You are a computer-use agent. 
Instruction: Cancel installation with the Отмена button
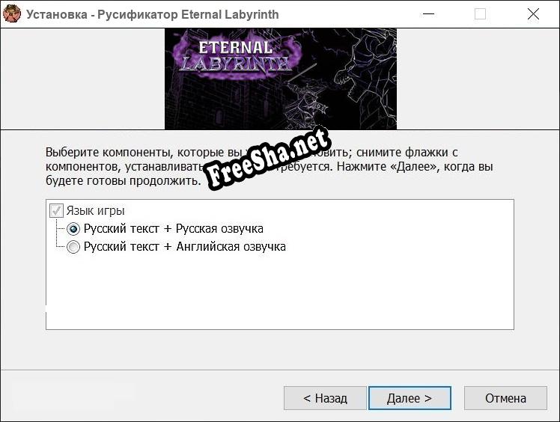(x=505, y=398)
